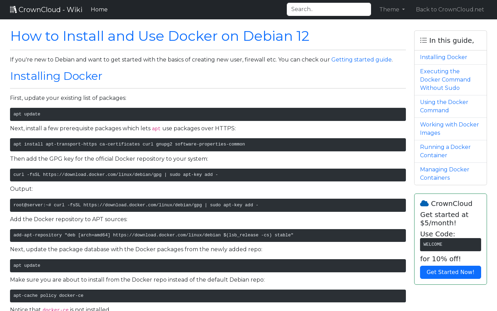Image resolution: width=497 pixels, height=311 pixels.
Task: Select the WELCOME coupon code box
Action: pos(450,244)
